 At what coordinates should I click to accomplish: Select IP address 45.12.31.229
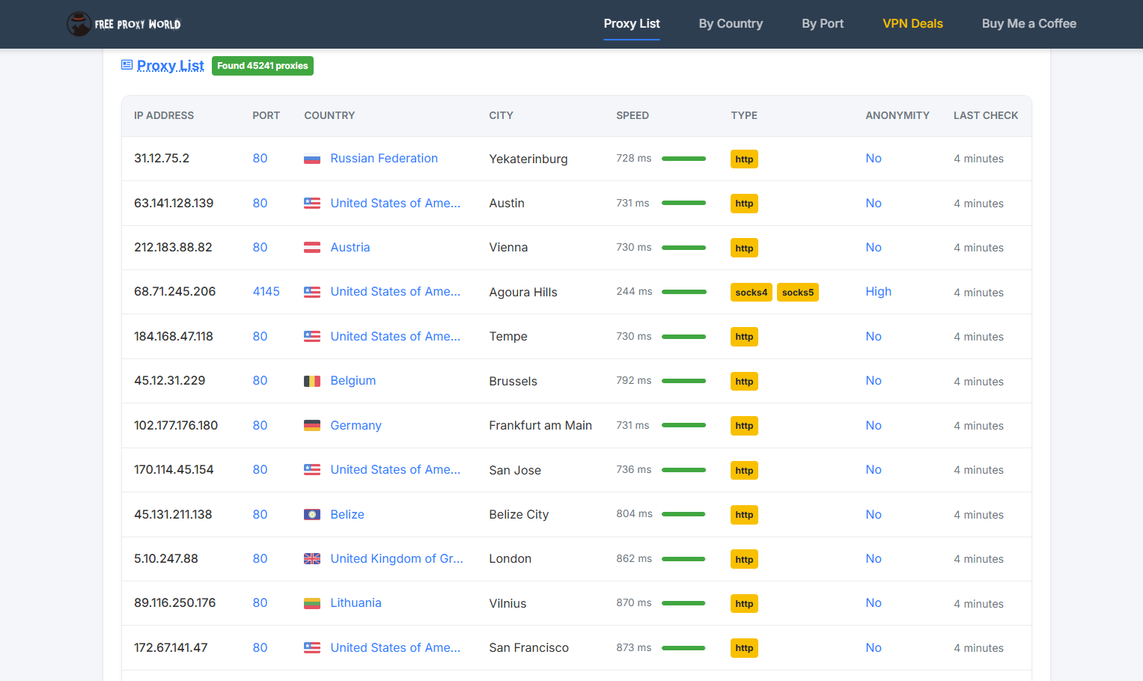[169, 380]
